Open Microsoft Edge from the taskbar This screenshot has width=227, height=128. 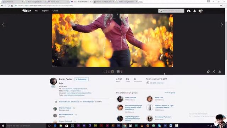coord(55,126)
